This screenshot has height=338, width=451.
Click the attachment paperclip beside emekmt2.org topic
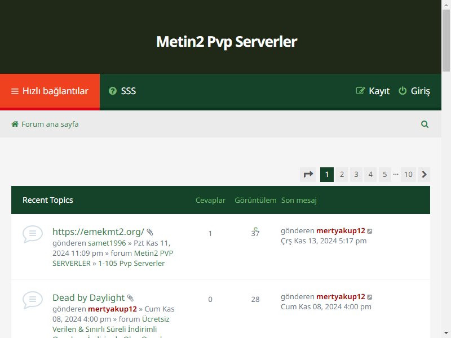click(x=150, y=232)
